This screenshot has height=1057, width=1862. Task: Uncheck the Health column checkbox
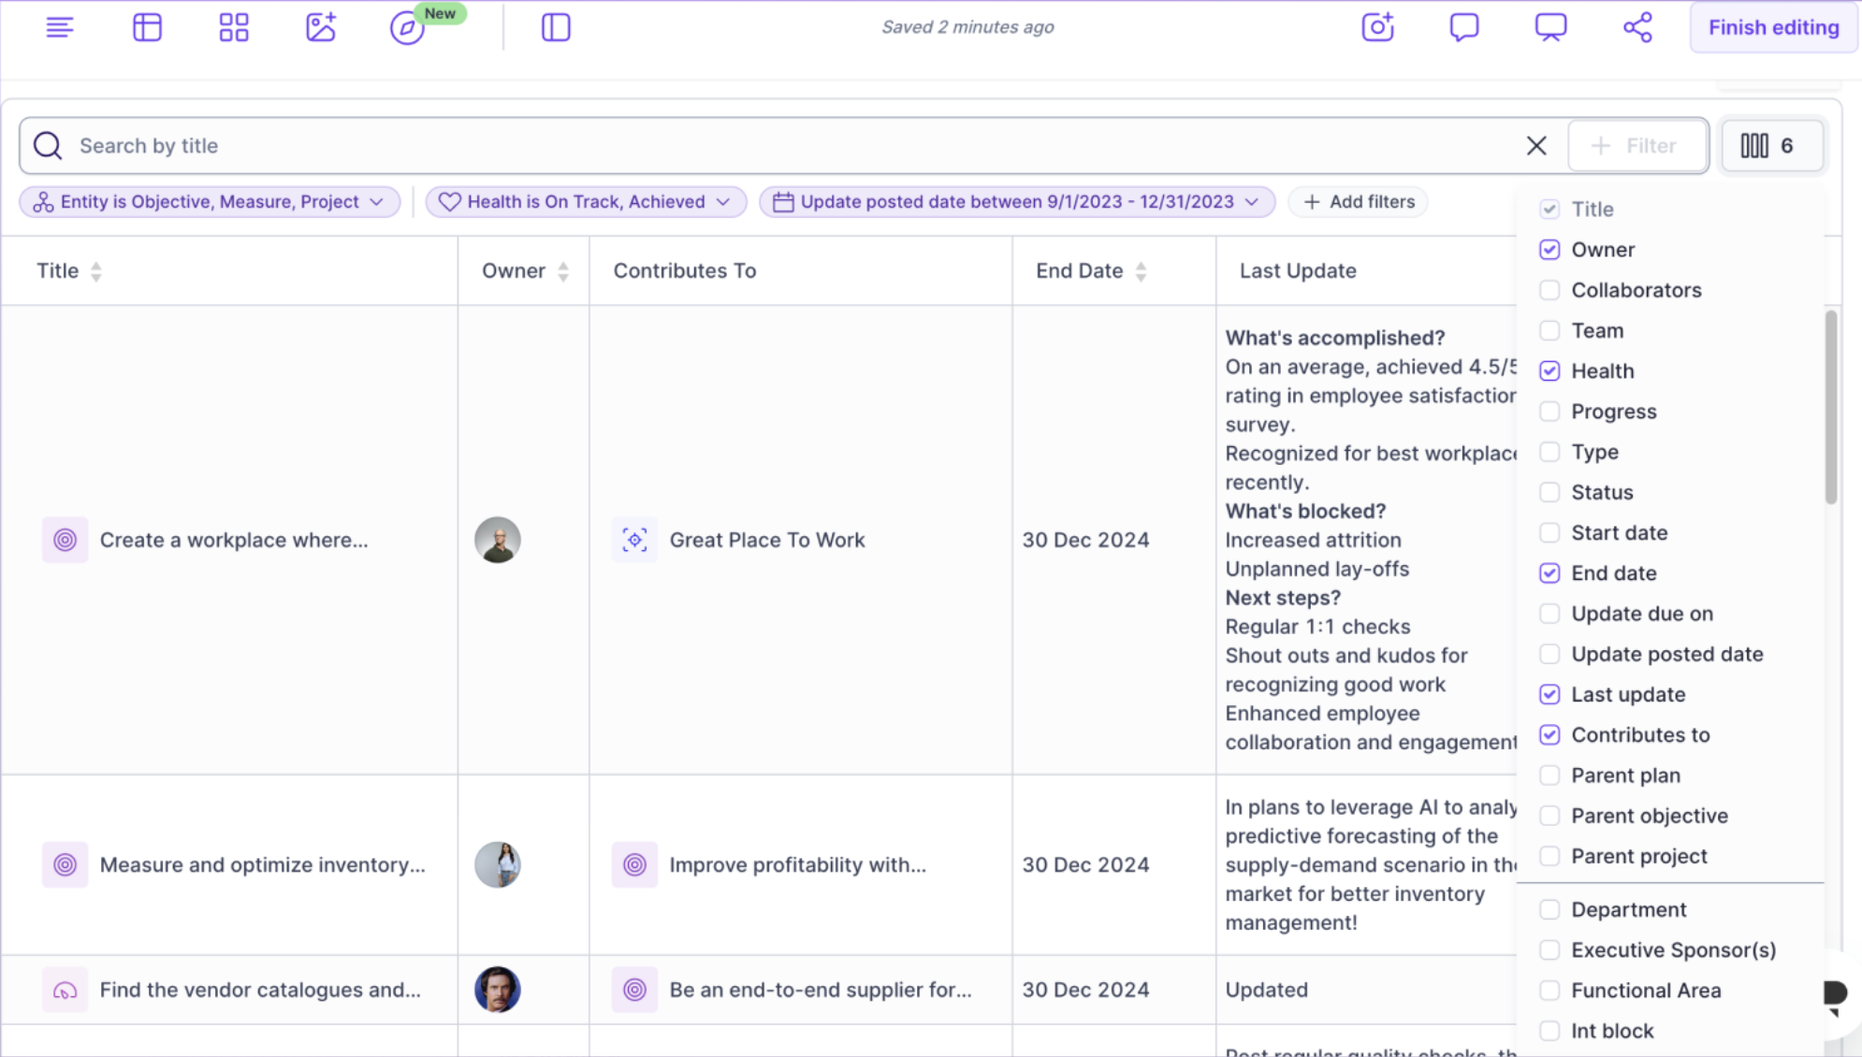[1549, 371]
